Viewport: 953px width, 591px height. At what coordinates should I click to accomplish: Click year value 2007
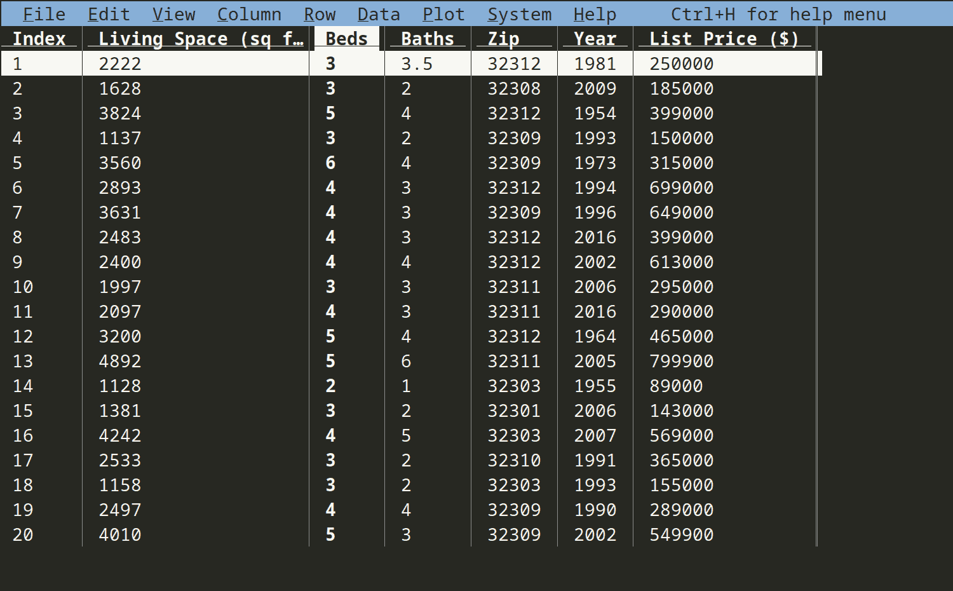pos(595,435)
